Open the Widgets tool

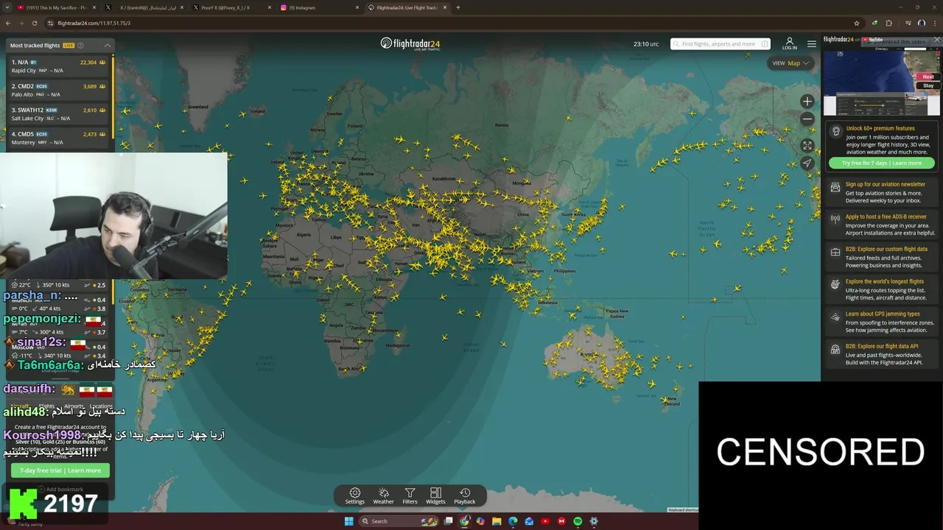click(x=435, y=496)
